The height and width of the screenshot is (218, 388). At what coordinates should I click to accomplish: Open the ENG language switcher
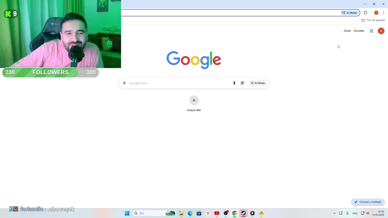click(355, 213)
